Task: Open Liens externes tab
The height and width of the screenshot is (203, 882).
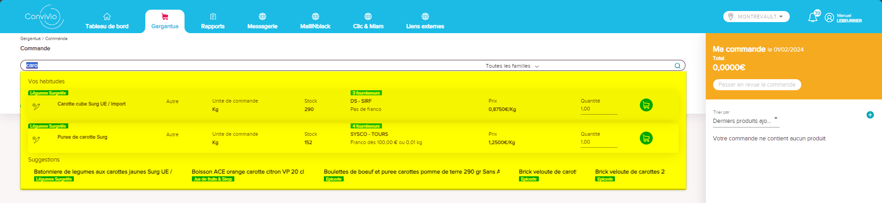Action: pyautogui.click(x=425, y=21)
